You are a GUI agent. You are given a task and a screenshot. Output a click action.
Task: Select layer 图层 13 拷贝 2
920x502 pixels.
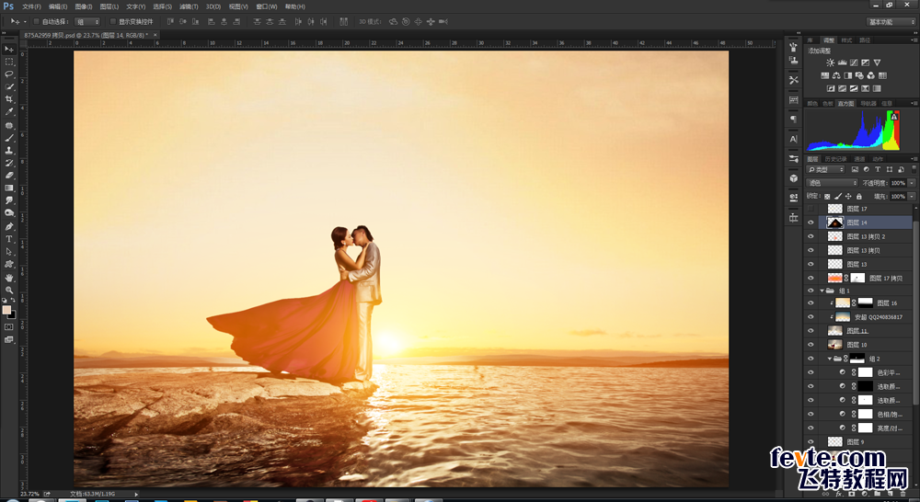click(x=866, y=236)
